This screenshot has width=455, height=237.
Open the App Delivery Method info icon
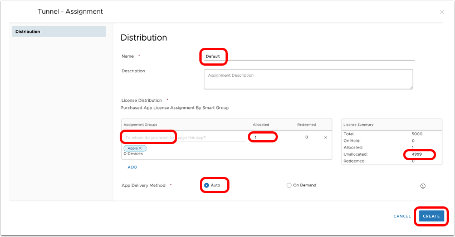coord(423,185)
